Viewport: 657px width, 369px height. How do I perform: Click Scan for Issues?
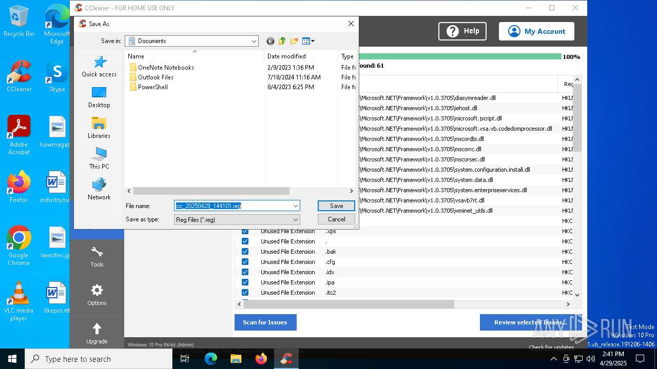coord(265,322)
